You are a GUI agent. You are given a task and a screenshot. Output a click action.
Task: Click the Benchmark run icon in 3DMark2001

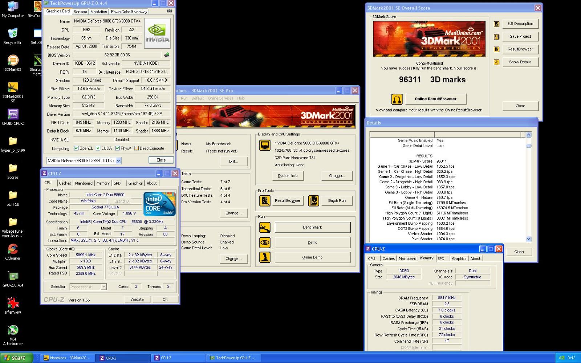pyautogui.click(x=265, y=228)
